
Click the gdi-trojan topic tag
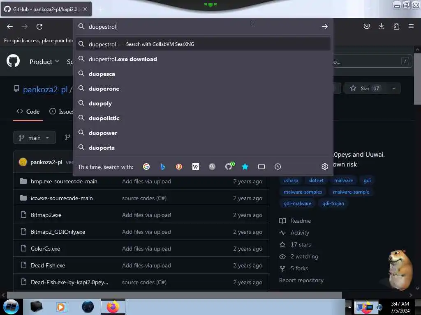(x=333, y=203)
